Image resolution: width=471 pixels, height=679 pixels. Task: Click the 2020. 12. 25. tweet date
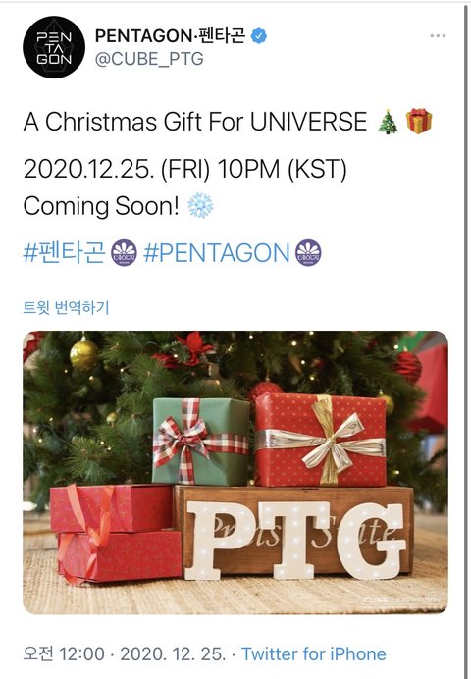(173, 653)
